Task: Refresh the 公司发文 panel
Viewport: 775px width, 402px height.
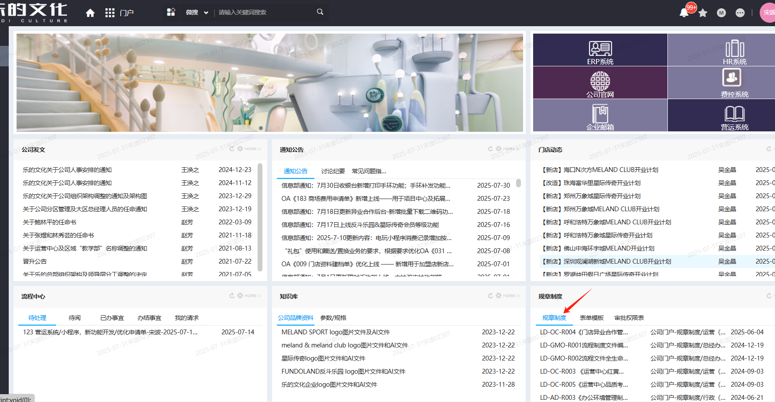Action: (x=232, y=149)
